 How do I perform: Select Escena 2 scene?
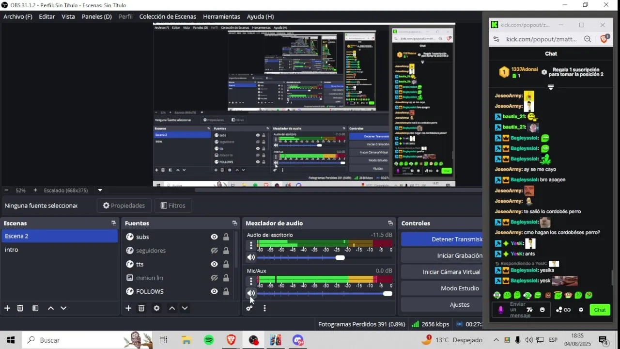59,236
